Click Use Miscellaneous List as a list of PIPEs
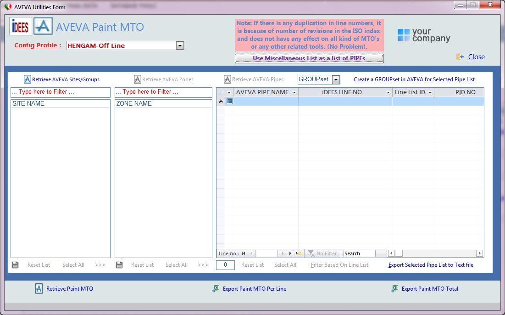The width and height of the screenshot is (505, 315). [x=309, y=58]
